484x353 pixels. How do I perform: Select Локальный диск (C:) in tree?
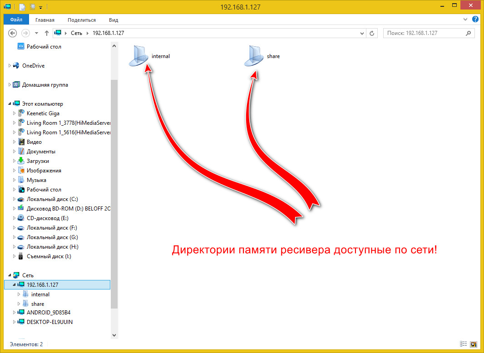(52, 199)
